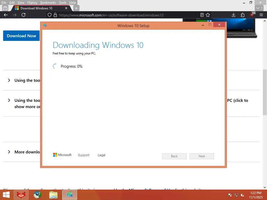Go back using the browser back arrow
The height and width of the screenshot is (200, 267).
click(6, 15)
